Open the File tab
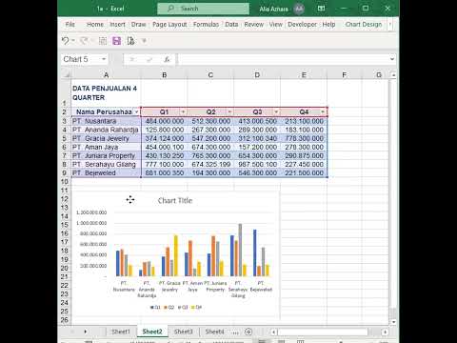The height and width of the screenshot is (343, 457). click(70, 25)
